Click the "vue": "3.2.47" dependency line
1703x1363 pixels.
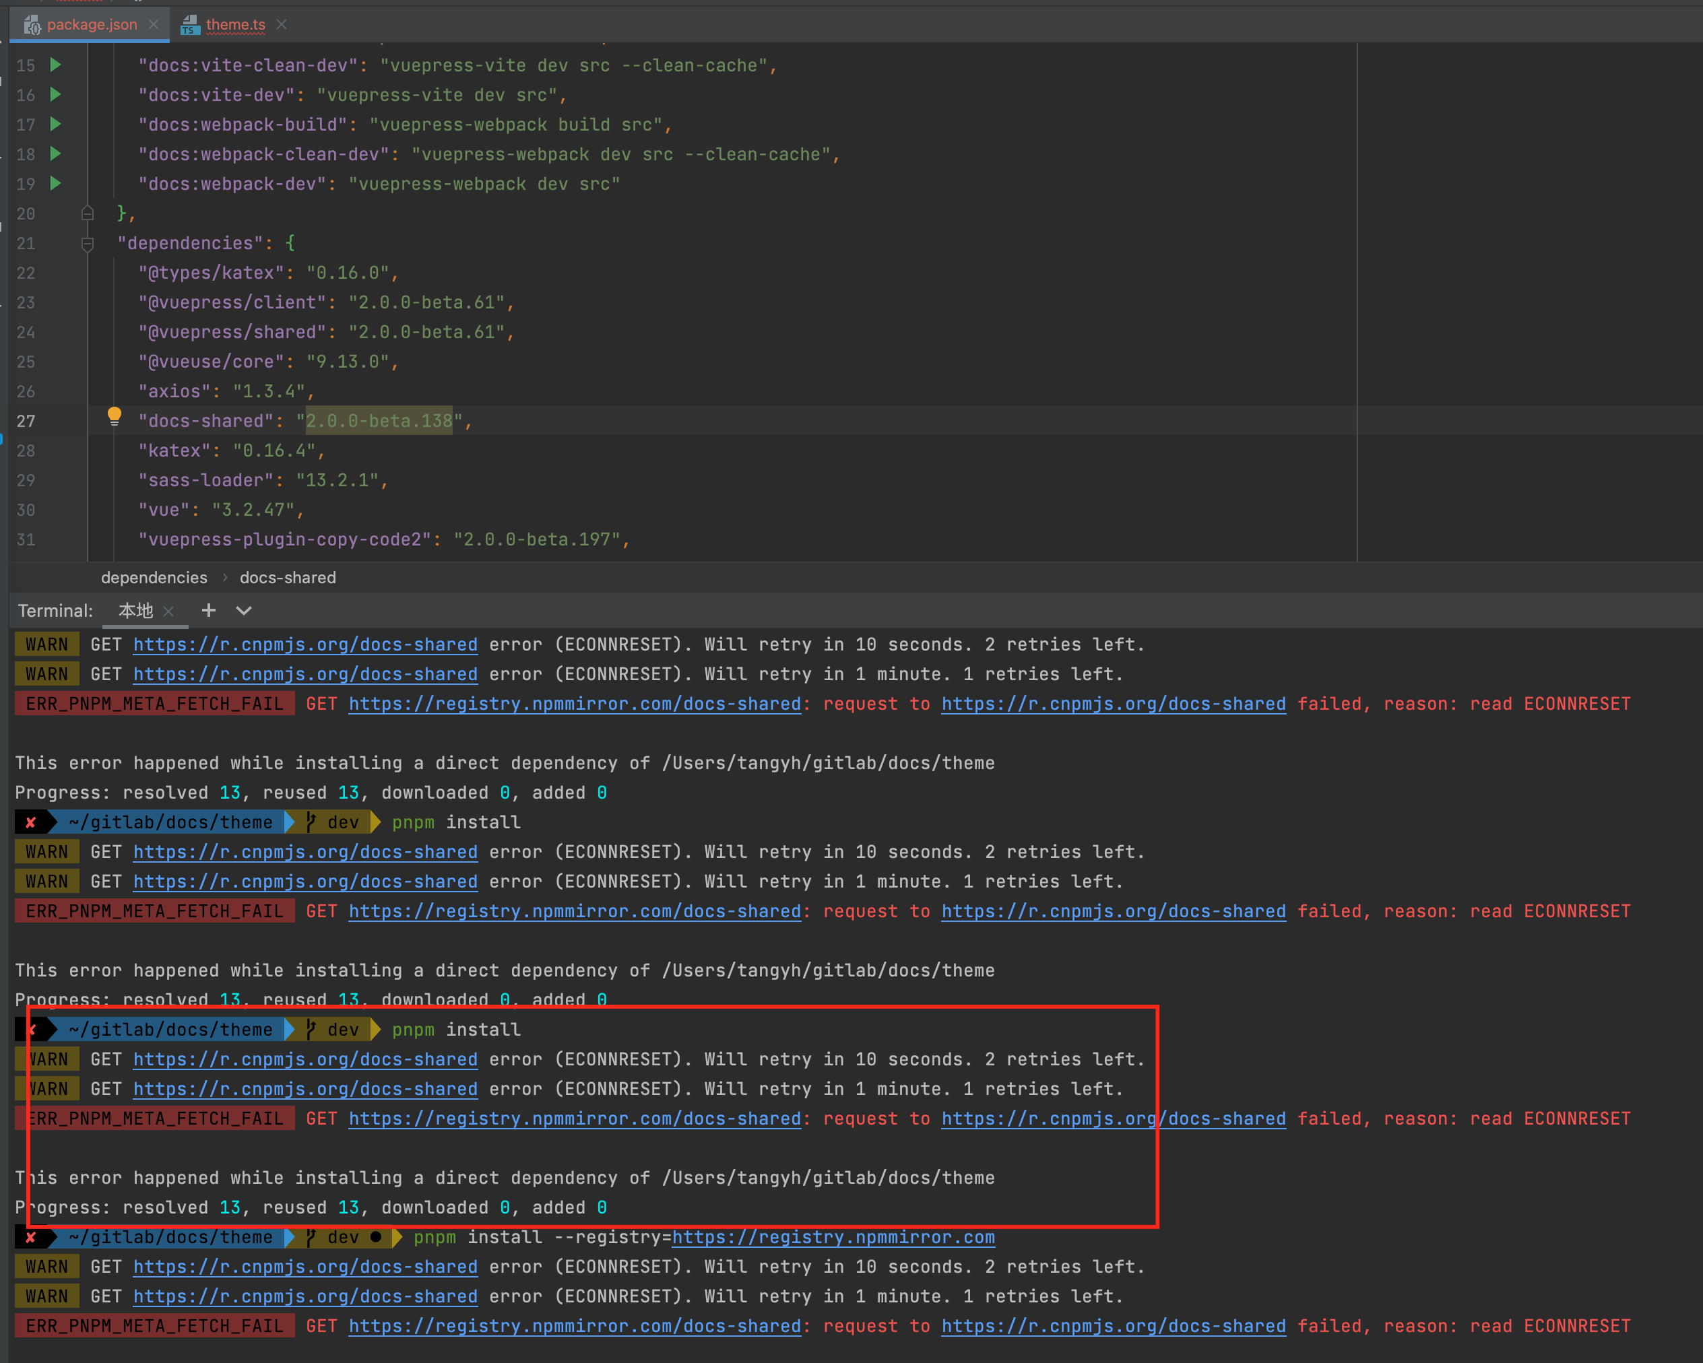tap(221, 510)
